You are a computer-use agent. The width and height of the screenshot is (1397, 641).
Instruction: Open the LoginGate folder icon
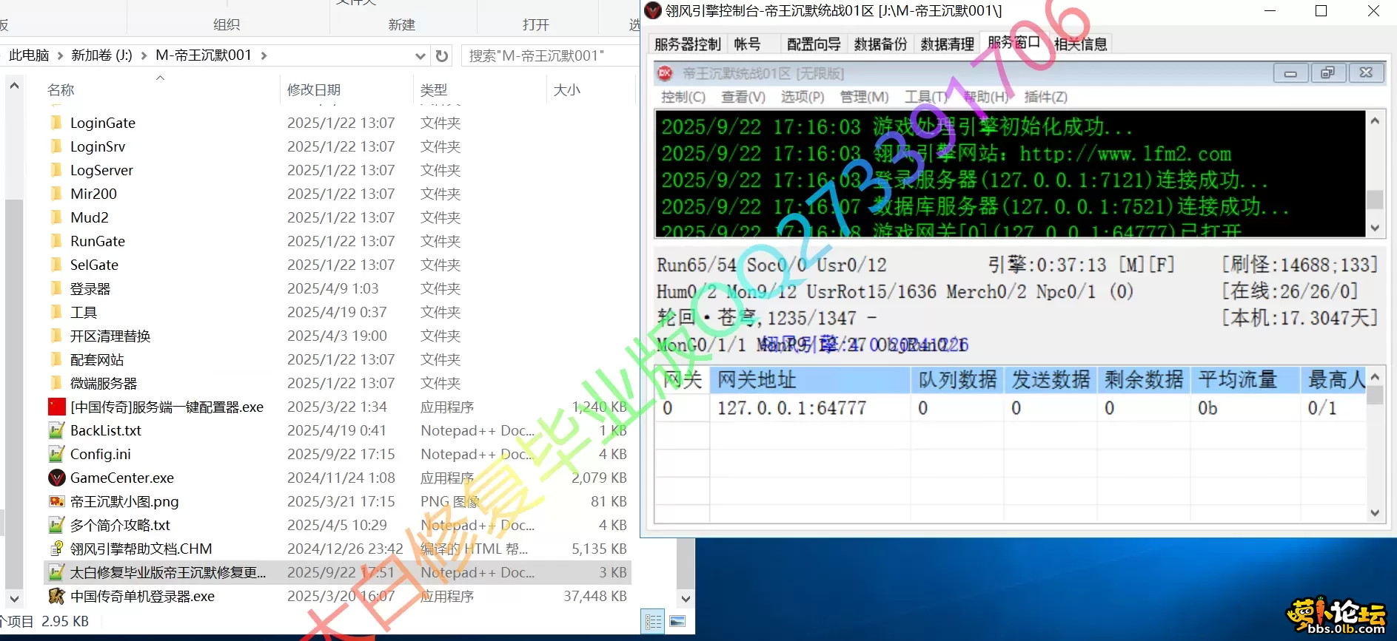pyautogui.click(x=56, y=123)
